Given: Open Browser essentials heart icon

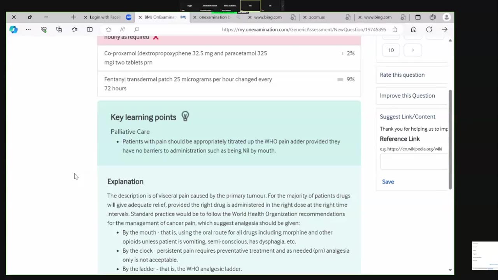Looking at the screenshot, I should point(44,30).
